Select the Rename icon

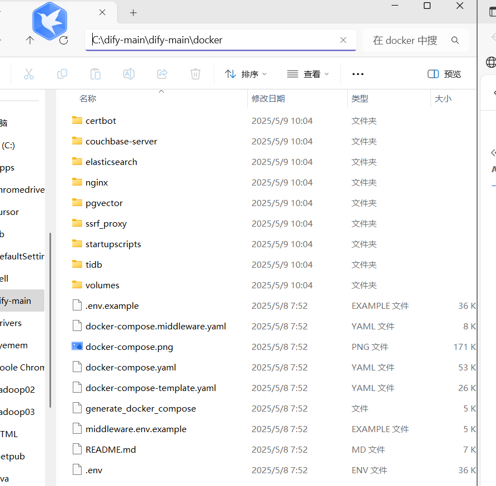click(128, 74)
